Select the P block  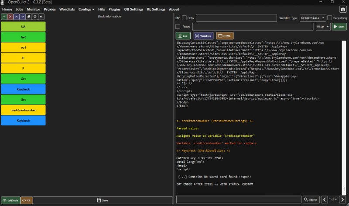(x=23, y=68)
